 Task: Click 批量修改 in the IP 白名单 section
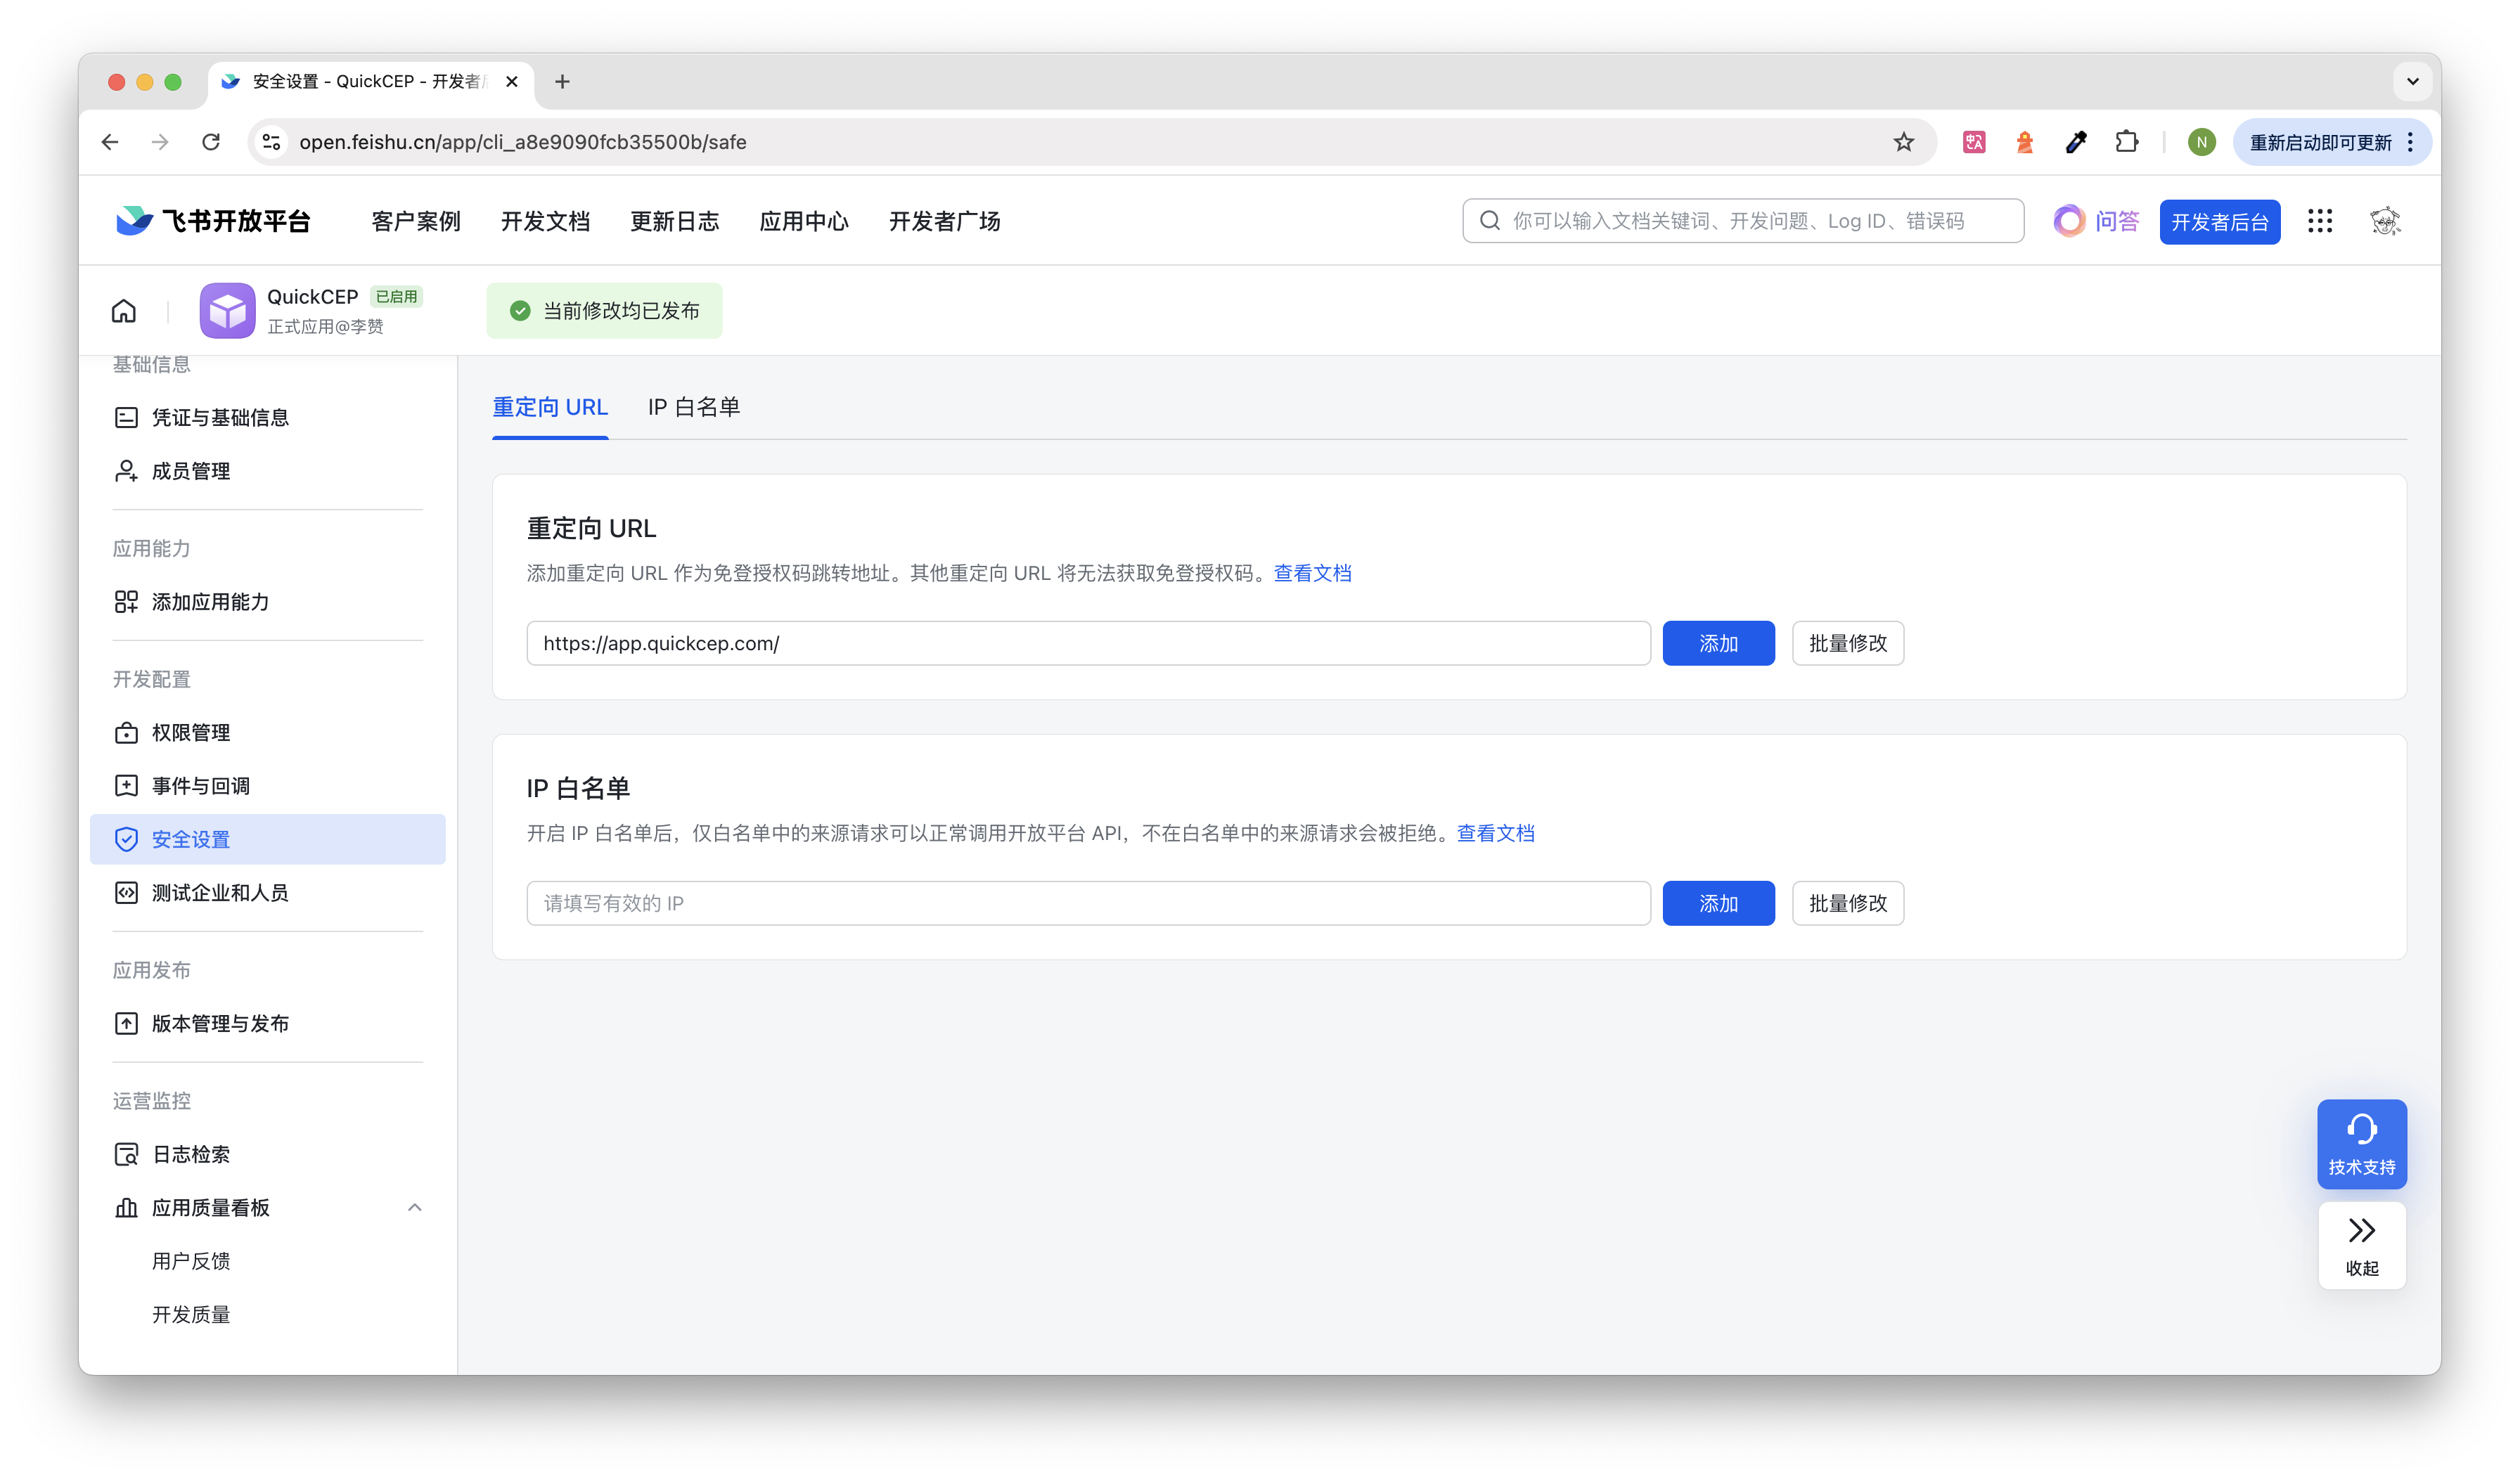[1847, 903]
